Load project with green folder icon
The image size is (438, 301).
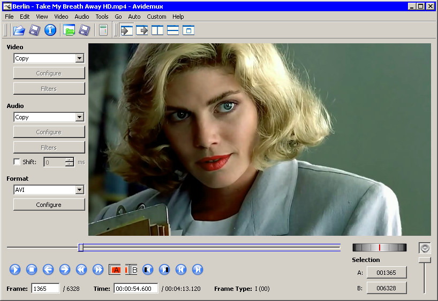tap(69, 30)
